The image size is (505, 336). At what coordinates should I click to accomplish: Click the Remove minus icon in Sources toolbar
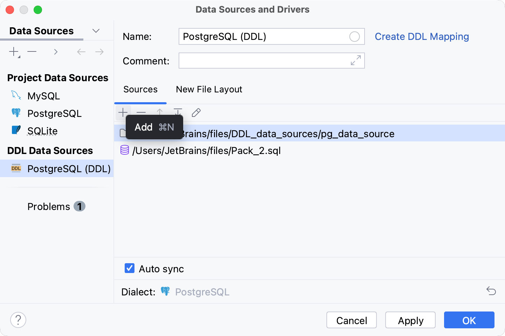(141, 112)
